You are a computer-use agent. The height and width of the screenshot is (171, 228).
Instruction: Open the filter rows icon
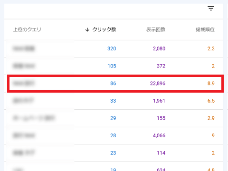pyautogui.click(x=211, y=8)
